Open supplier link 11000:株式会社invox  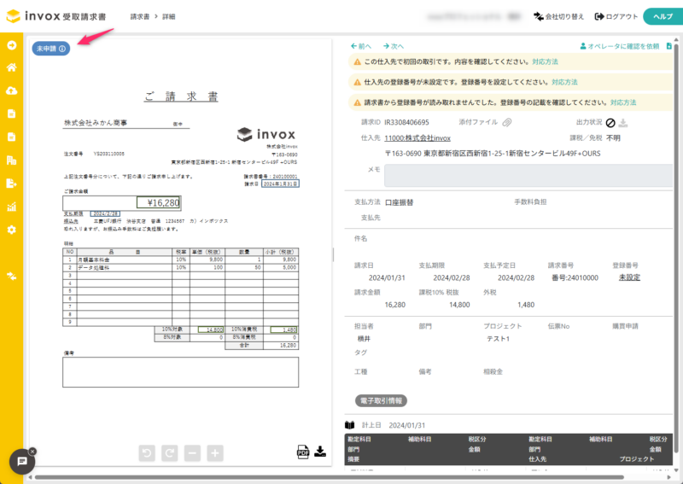tap(417, 138)
